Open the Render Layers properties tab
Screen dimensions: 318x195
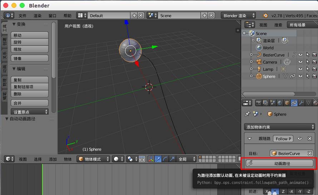point(265,103)
